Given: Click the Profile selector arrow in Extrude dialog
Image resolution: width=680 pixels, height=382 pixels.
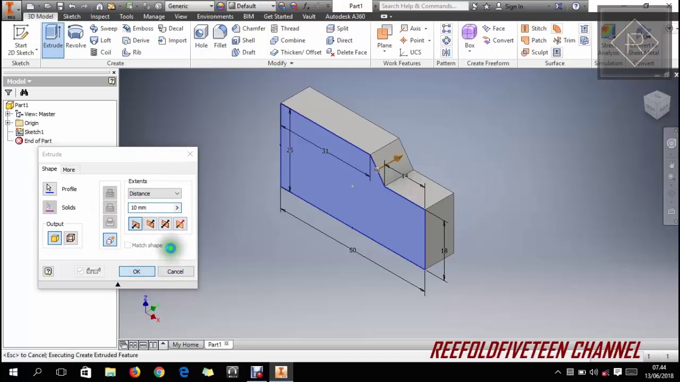Looking at the screenshot, I should point(49,189).
